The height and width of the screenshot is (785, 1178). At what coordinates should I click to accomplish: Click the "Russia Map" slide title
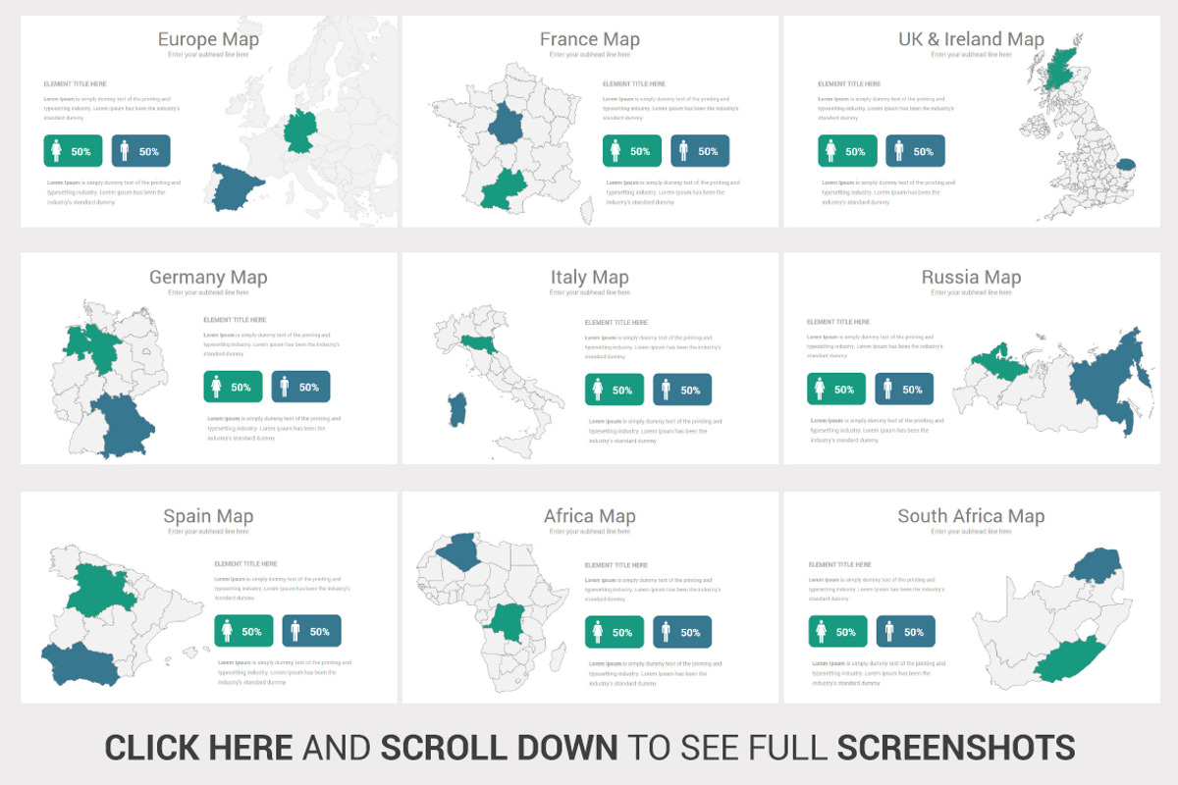[x=970, y=278]
